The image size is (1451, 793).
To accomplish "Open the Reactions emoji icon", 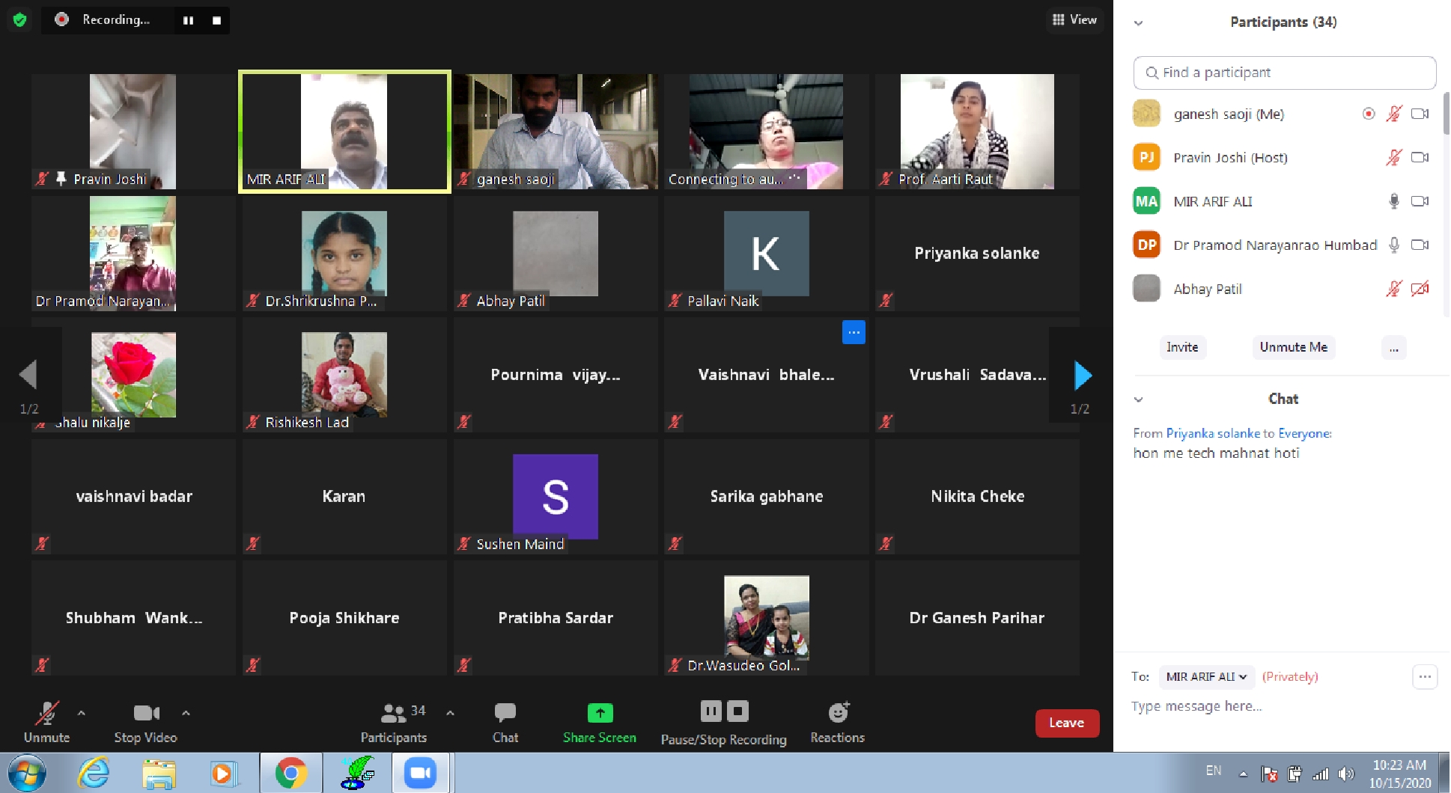I will [x=838, y=712].
